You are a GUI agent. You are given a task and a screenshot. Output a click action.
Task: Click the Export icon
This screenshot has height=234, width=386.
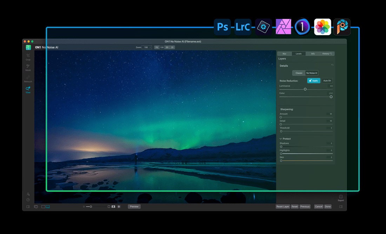tap(341, 198)
